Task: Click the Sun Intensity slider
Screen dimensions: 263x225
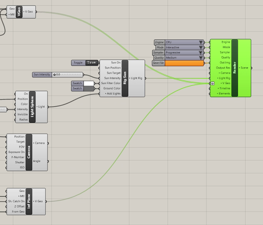Action: [68, 75]
